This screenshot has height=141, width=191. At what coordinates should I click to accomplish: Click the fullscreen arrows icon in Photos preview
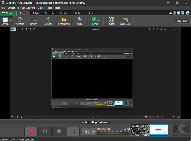(x=179, y=117)
